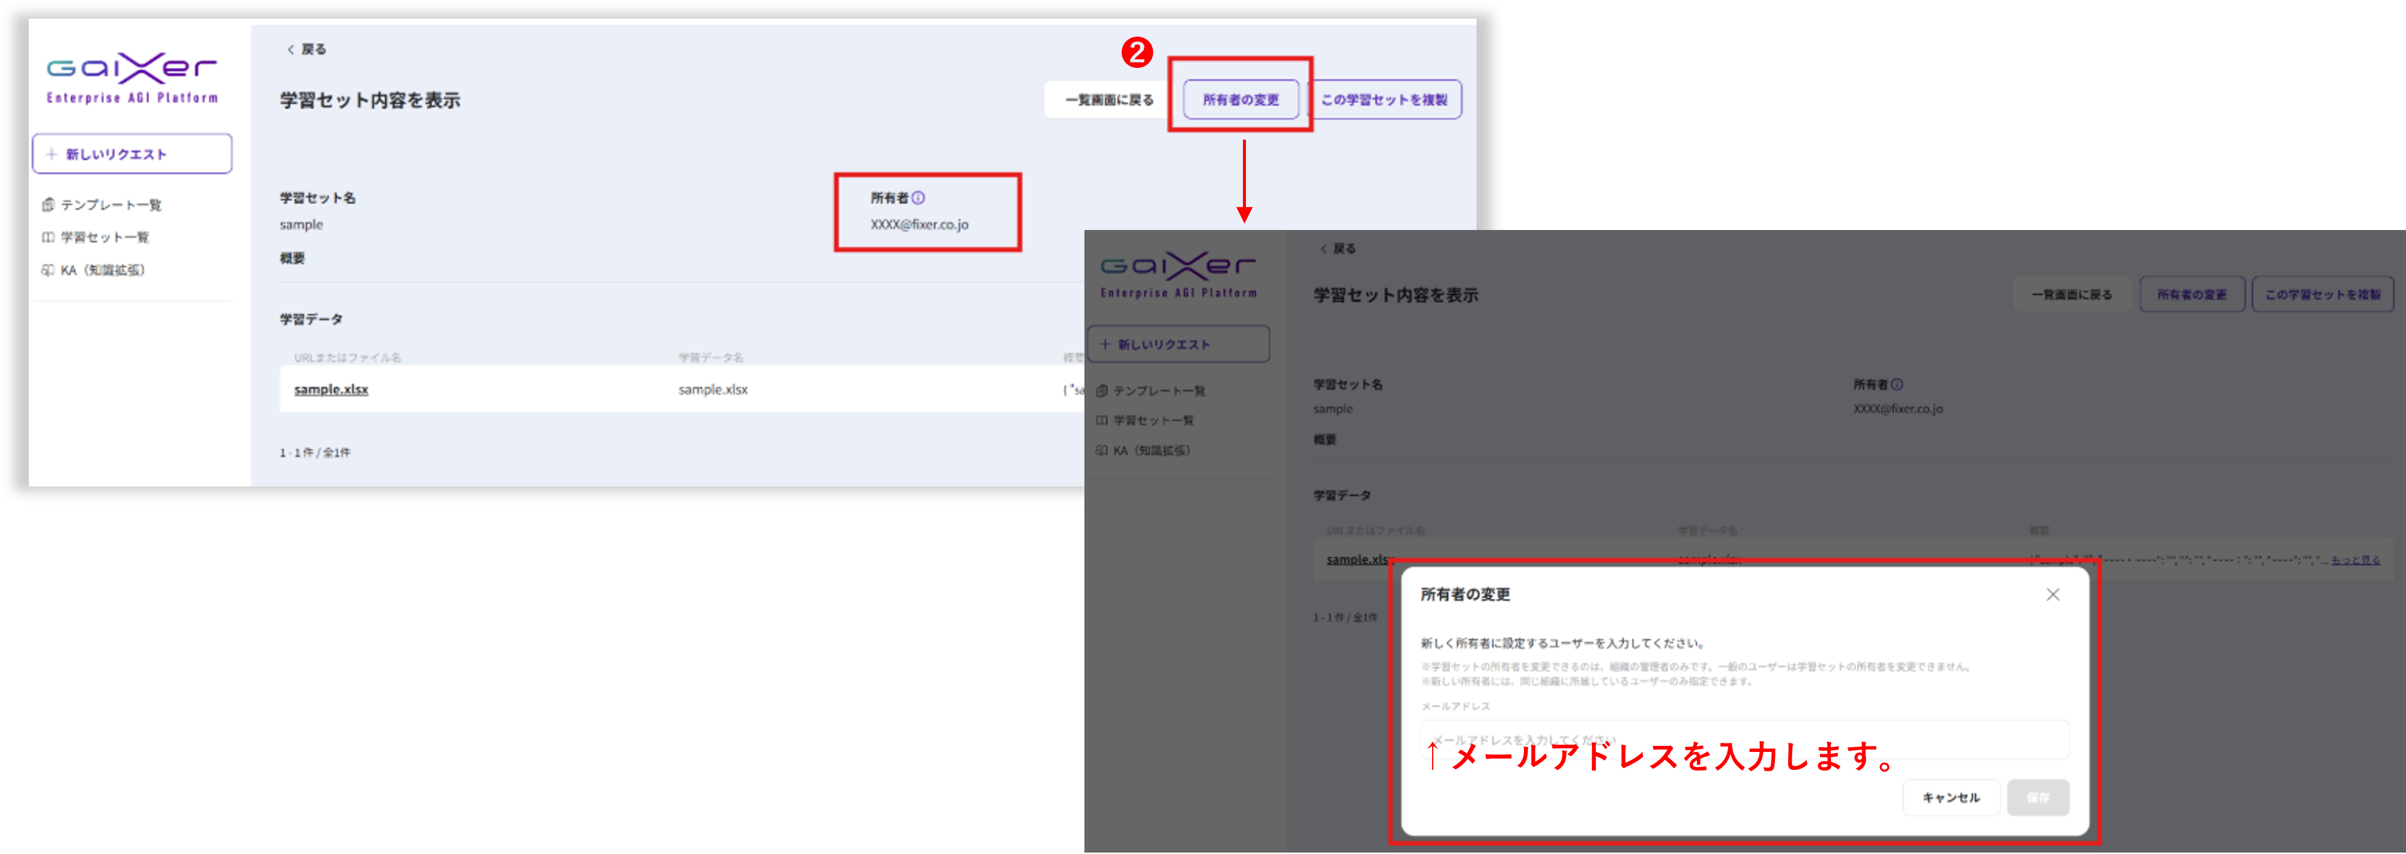Click 新しいリクエスト in the dimmed background sidebar
2406x854 pixels.
[1178, 344]
